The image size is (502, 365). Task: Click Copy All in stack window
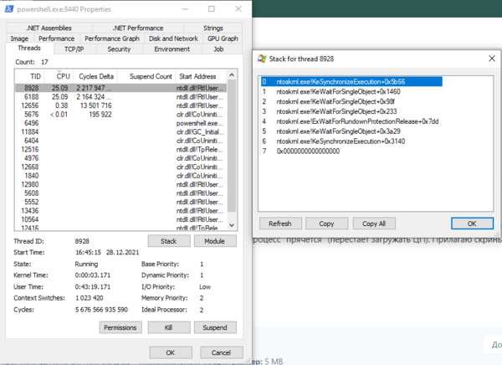coord(374,224)
